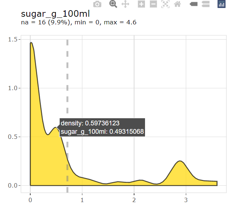Screen dimensions: 227x209
Task: Click the density peak just before x = 3
Action: [179, 161]
